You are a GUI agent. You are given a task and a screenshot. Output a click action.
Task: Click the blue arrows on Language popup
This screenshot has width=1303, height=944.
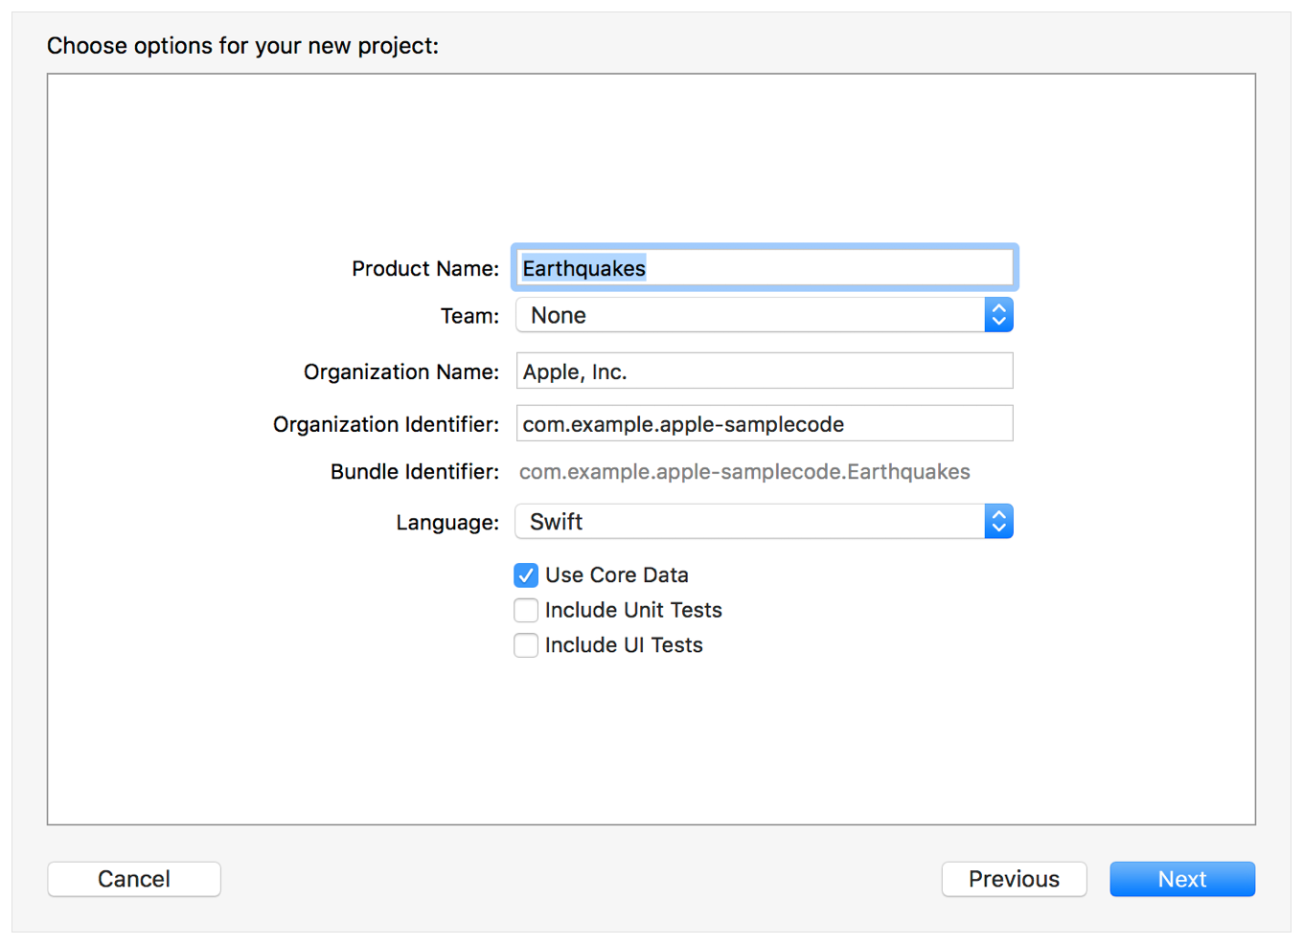[x=998, y=522]
